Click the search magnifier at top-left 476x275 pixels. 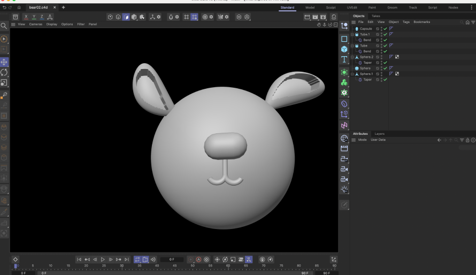[x=4, y=26]
